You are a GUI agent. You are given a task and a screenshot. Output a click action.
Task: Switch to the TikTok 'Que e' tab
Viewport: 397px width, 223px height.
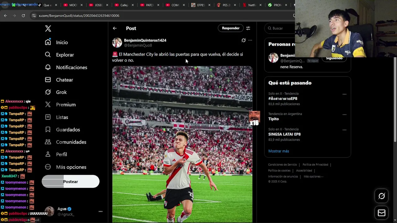(45, 5)
